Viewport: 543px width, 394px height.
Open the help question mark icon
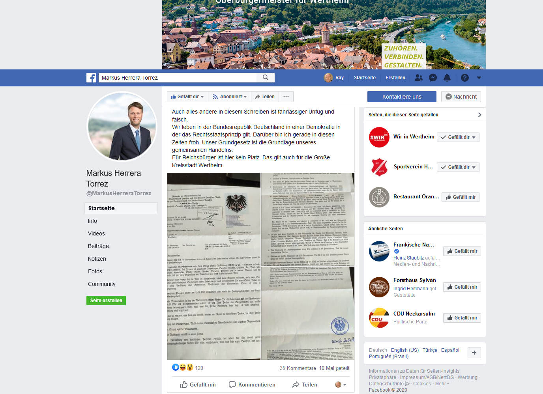pyautogui.click(x=465, y=78)
